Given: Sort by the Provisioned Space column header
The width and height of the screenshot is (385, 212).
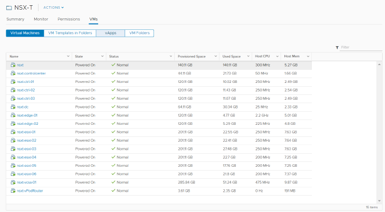Looking at the screenshot, I should tap(192, 56).
